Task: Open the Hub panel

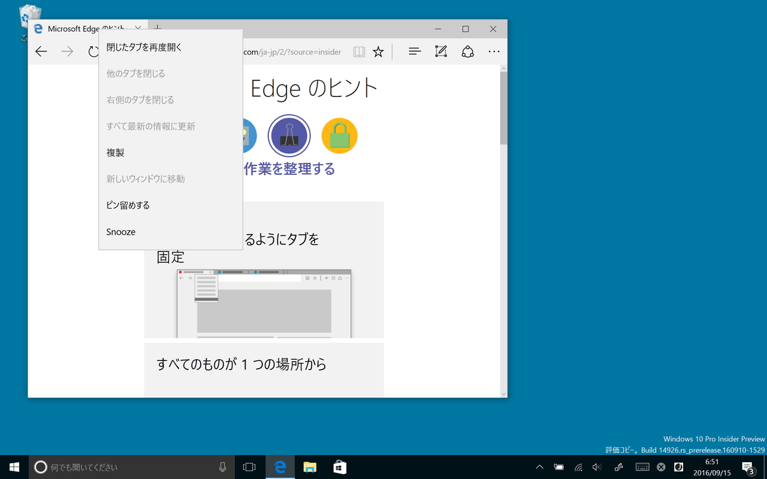Action: pyautogui.click(x=415, y=51)
